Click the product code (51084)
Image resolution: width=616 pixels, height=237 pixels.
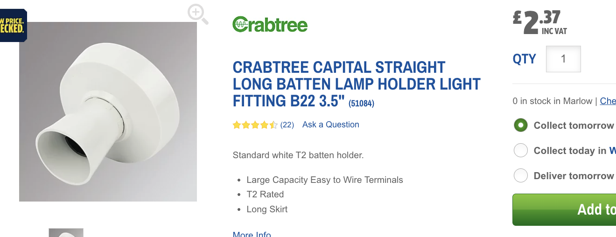click(361, 103)
